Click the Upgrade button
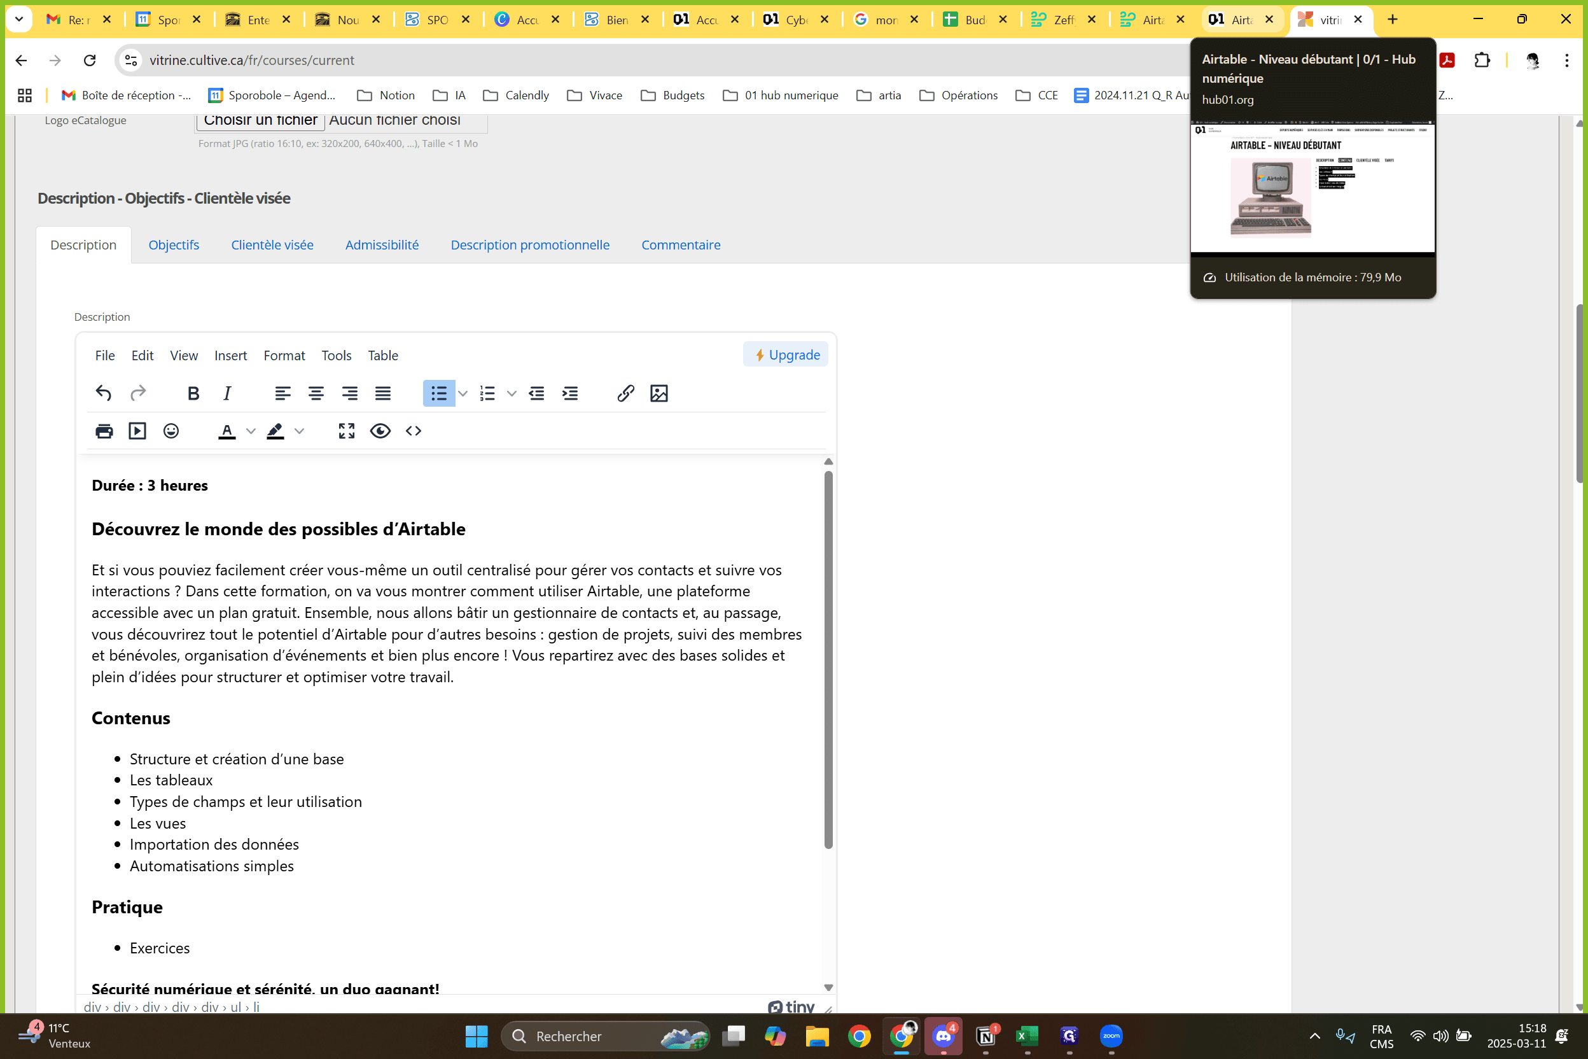The height and width of the screenshot is (1059, 1588). pos(786,354)
